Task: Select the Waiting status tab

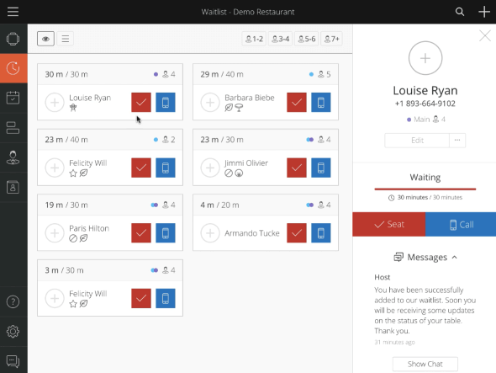Action: tap(425, 178)
